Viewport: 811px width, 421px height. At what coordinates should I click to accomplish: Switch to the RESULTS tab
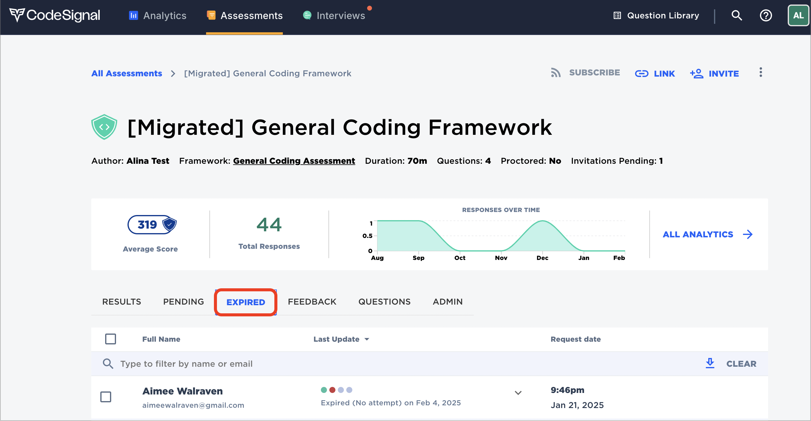click(x=121, y=302)
